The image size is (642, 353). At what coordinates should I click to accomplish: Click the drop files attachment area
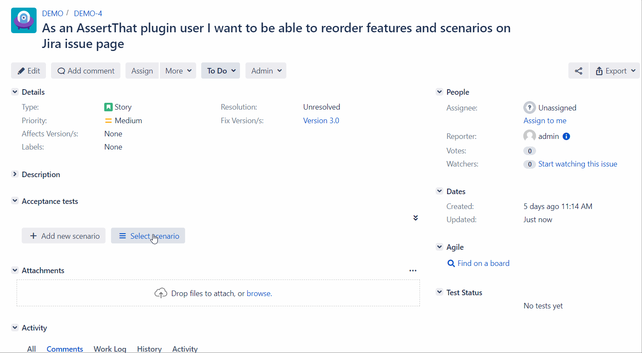pyautogui.click(x=218, y=293)
